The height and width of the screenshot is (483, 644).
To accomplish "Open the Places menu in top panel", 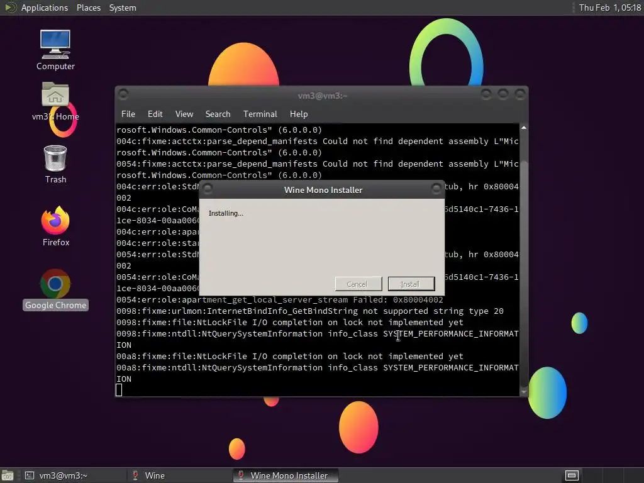I will [88, 8].
